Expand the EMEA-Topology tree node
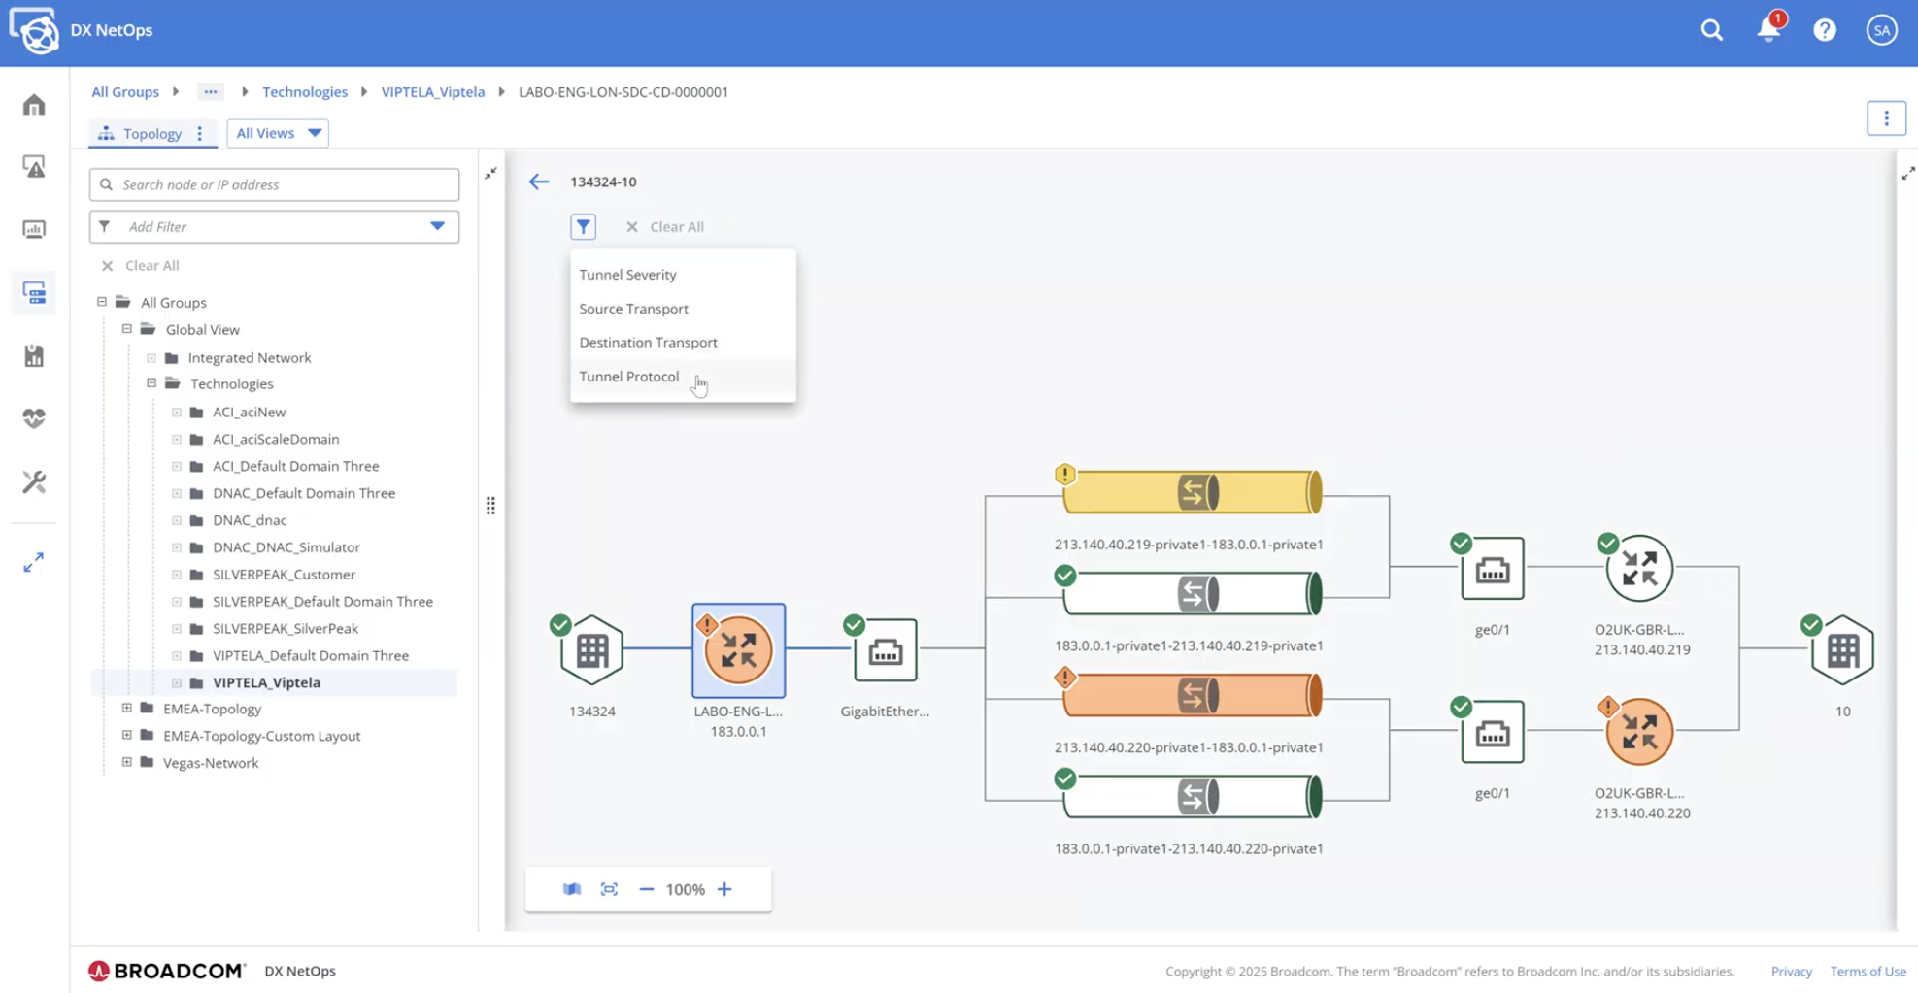This screenshot has height=993, width=1918. [127, 708]
